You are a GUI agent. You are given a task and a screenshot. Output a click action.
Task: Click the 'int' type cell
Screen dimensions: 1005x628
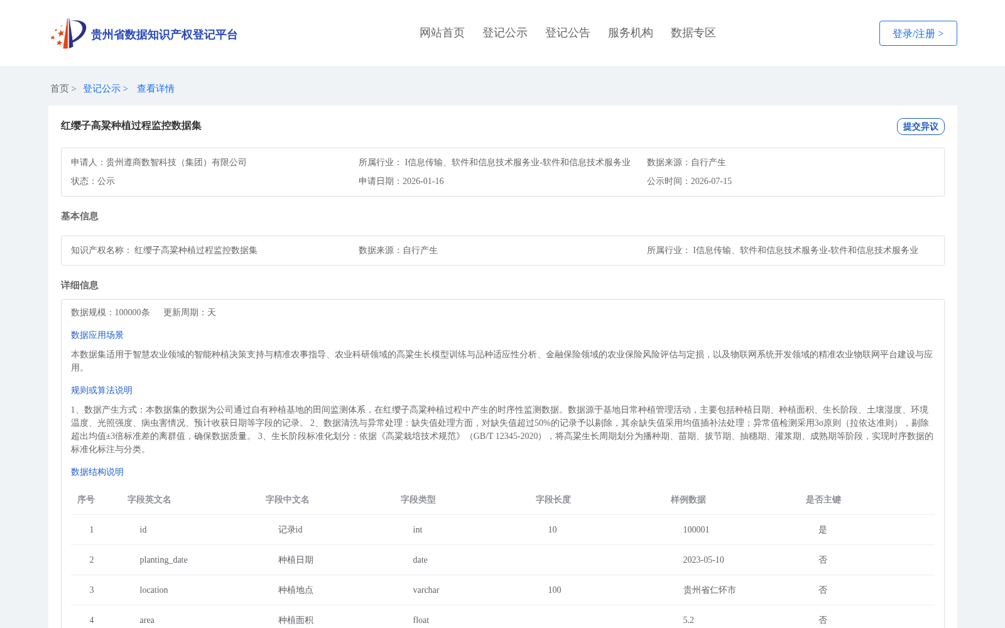click(418, 529)
